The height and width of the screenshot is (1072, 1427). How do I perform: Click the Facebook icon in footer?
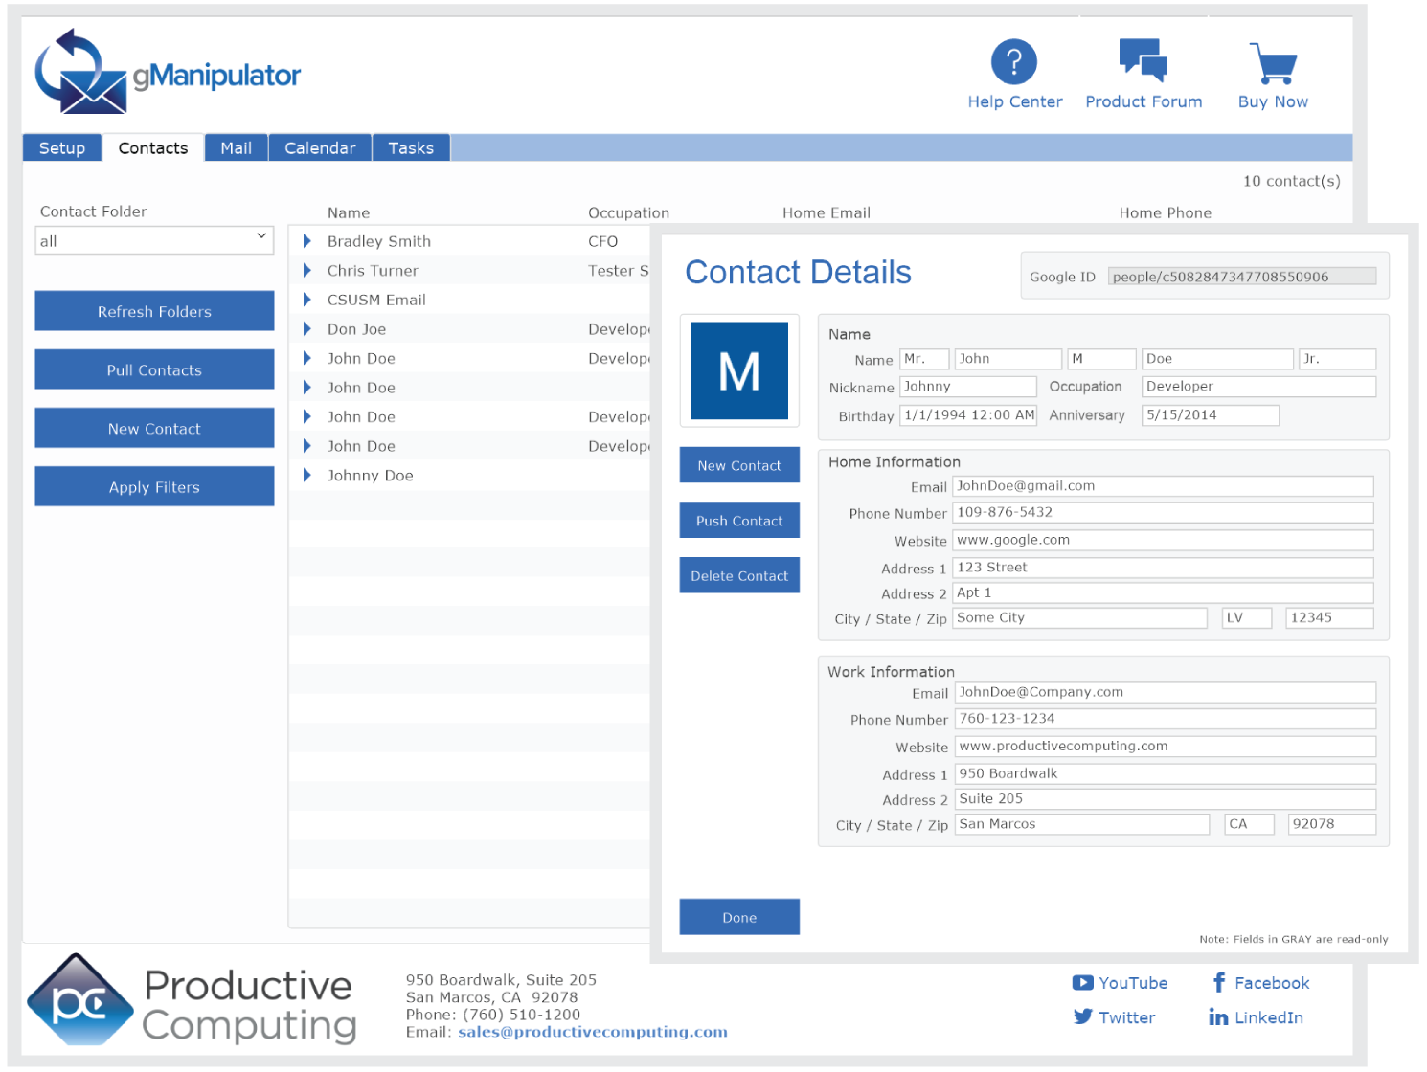tap(1219, 982)
